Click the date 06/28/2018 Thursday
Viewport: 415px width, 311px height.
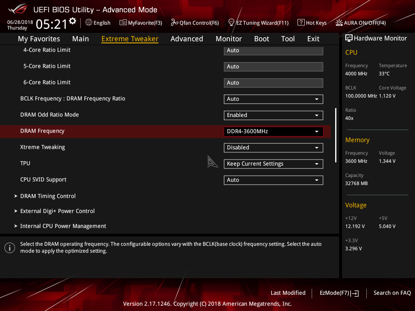pos(20,25)
